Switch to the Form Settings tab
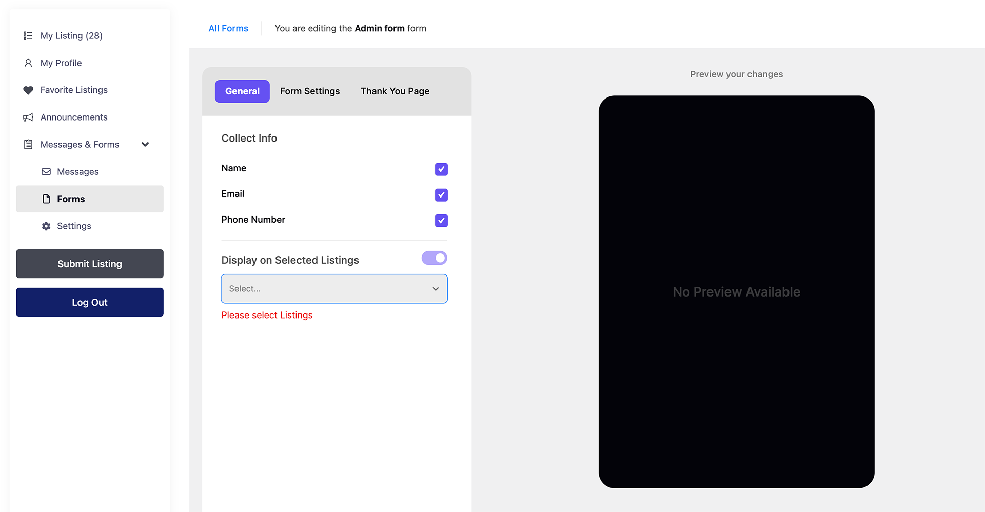This screenshot has height=512, width=985. click(310, 91)
